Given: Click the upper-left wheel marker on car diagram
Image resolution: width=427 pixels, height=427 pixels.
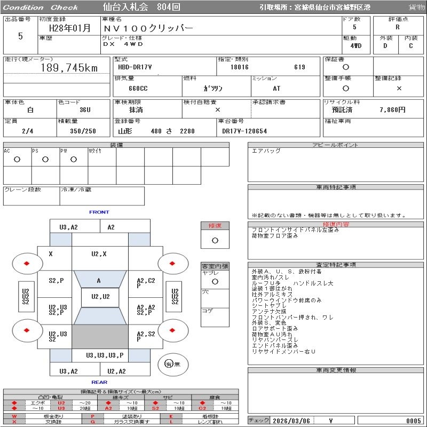Looking at the screenshot, I should click(26, 263).
